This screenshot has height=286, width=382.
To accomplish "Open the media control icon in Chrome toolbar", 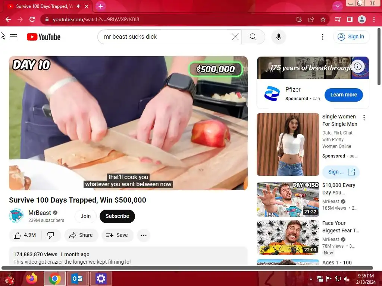I will [x=338, y=19].
